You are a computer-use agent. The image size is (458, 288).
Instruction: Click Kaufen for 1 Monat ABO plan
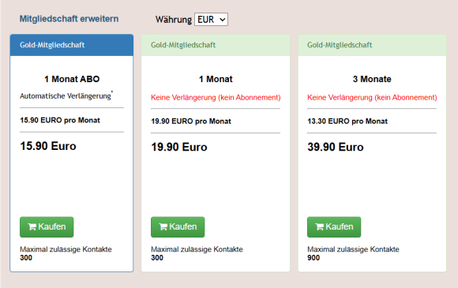pos(47,226)
